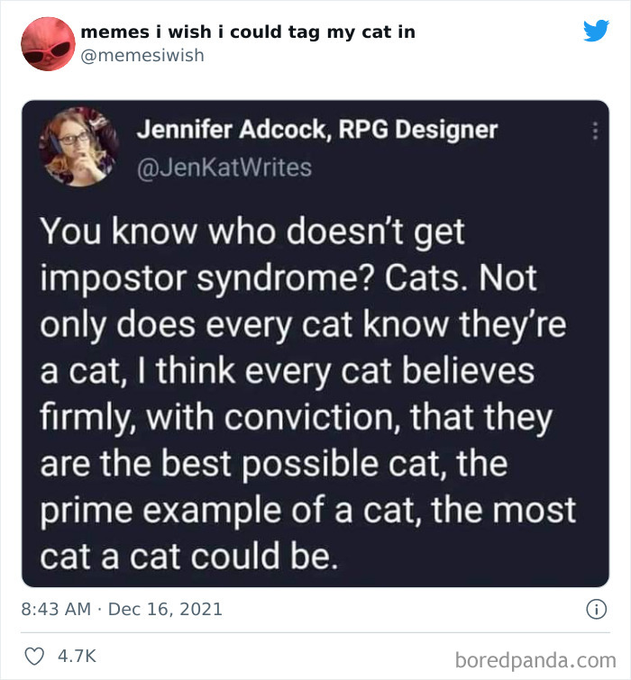Click the final line "cat a cat could be."
This screenshot has width=631, height=680.
[x=189, y=557]
